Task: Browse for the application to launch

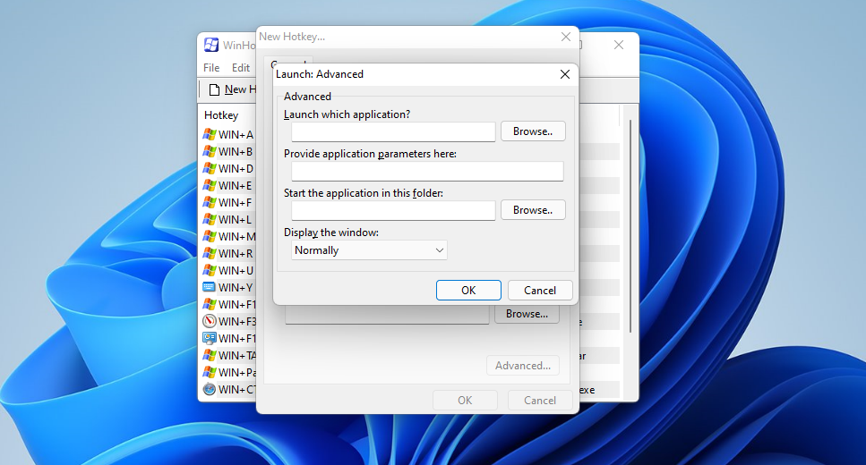Action: [x=533, y=131]
